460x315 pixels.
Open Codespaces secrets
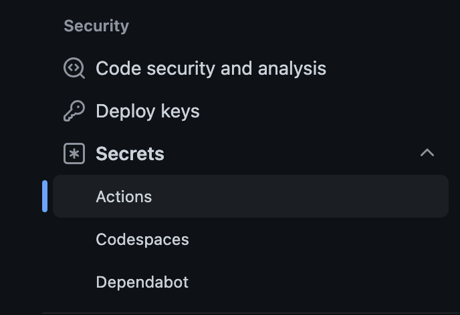coord(142,240)
